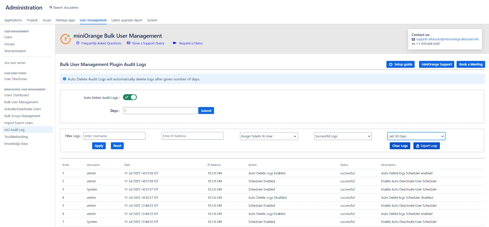Image resolution: width=489 pixels, height=227 pixels.
Task: Click the Status column header
Action: pyautogui.click(x=344, y=165)
